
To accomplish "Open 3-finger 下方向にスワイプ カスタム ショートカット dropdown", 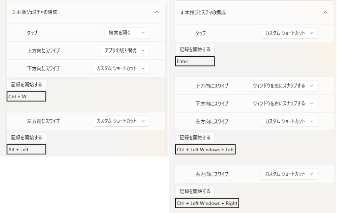I will [x=121, y=68].
